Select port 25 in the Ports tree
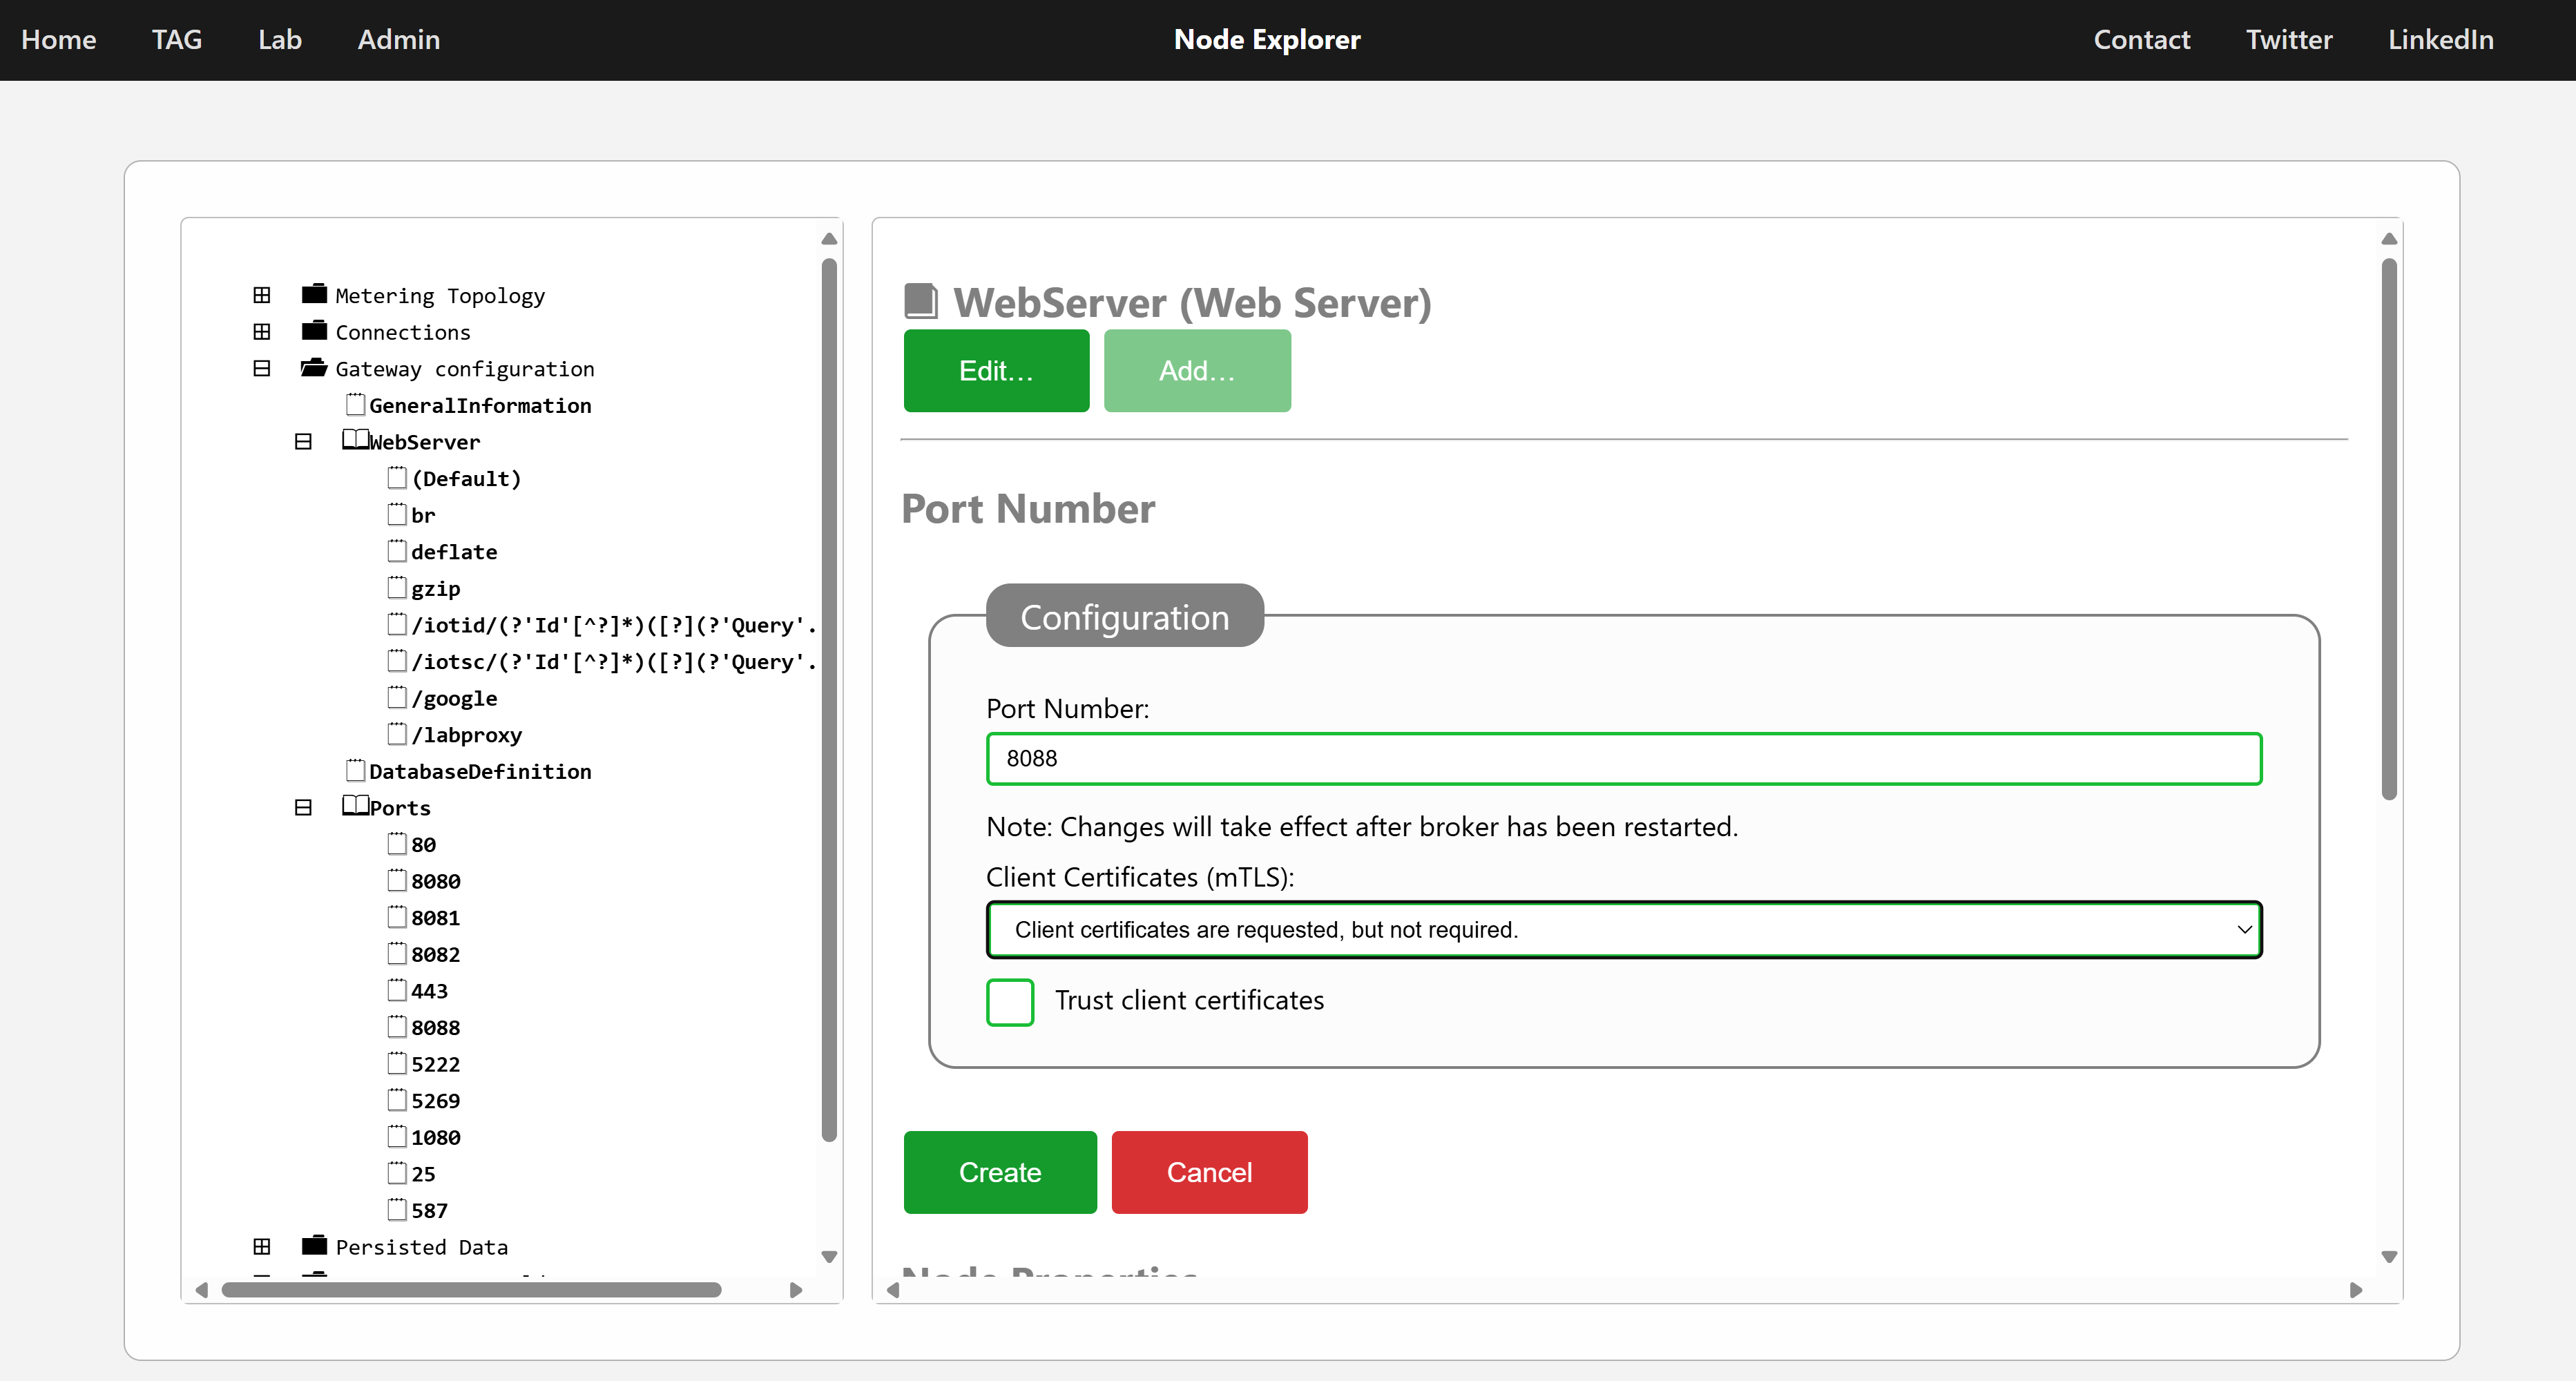 pyautogui.click(x=423, y=1173)
